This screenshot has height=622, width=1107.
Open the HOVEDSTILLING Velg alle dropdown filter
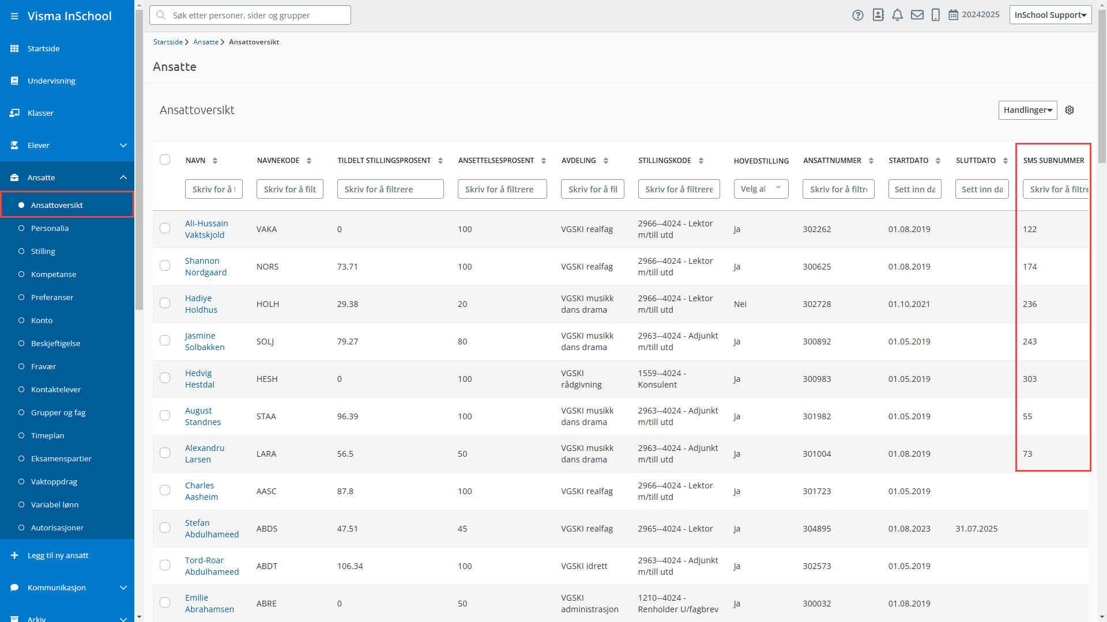(761, 189)
